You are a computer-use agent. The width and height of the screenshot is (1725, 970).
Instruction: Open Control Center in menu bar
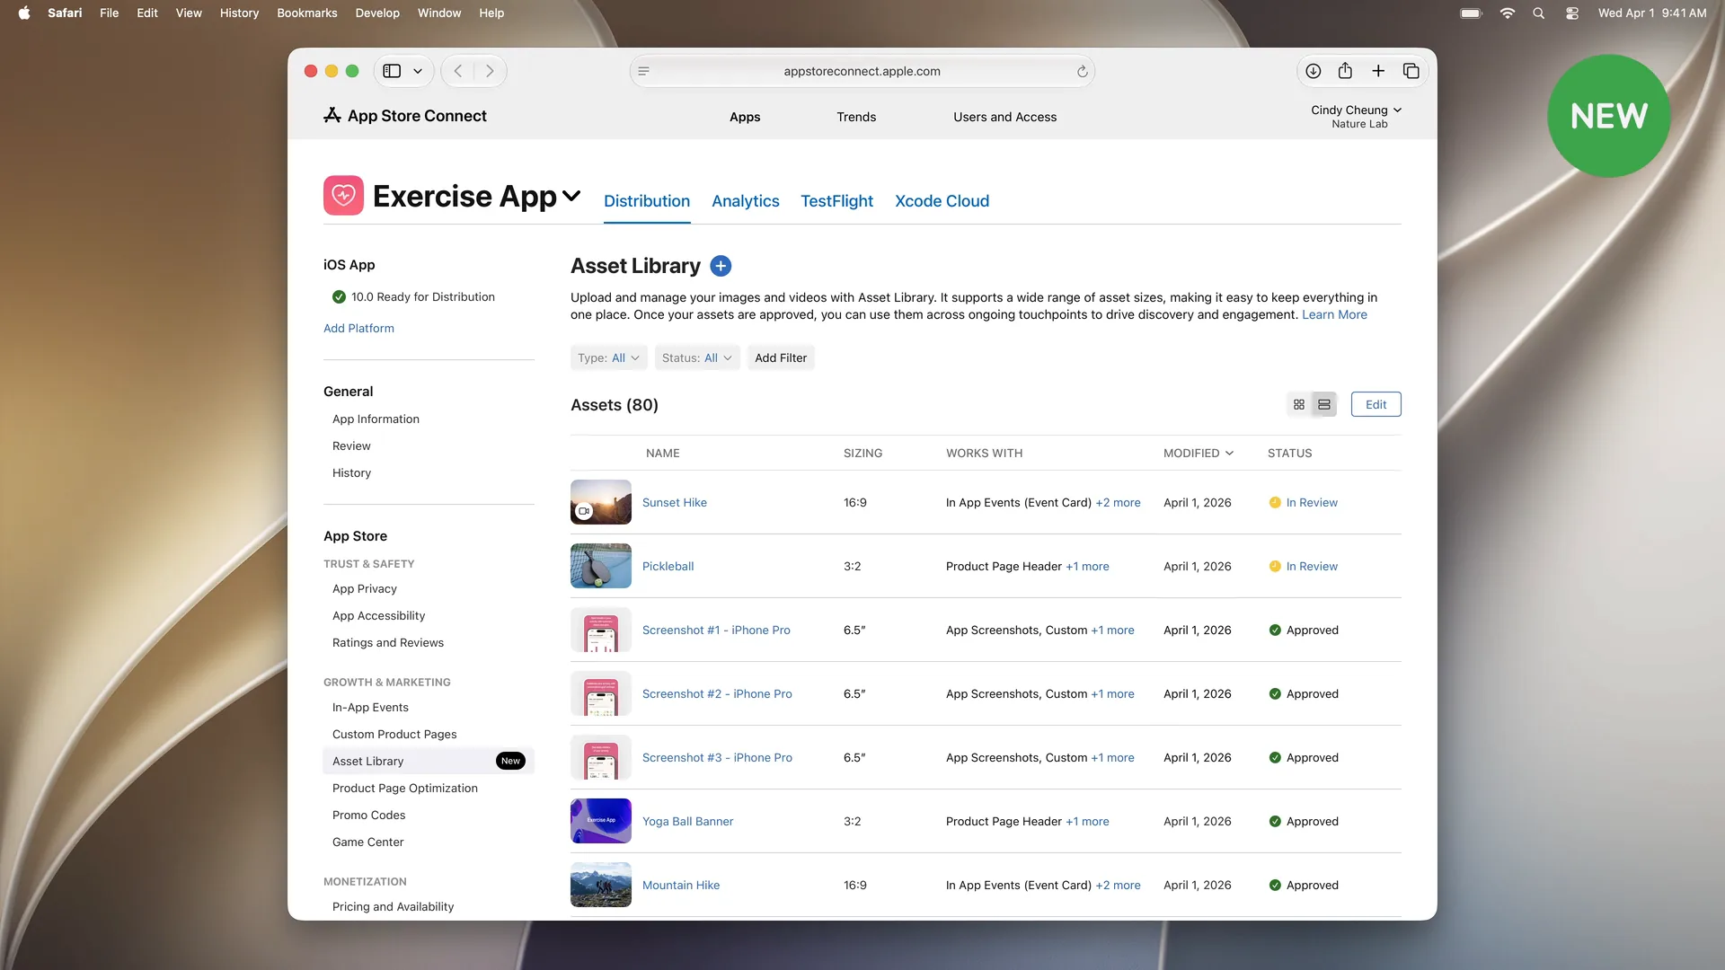[1572, 13]
